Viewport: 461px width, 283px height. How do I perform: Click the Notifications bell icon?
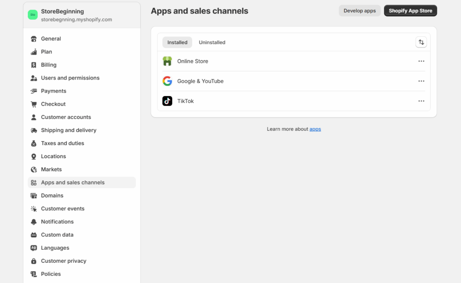click(34, 222)
